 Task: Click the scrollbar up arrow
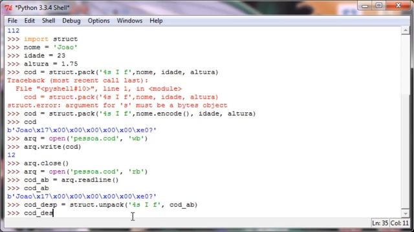[406, 30]
